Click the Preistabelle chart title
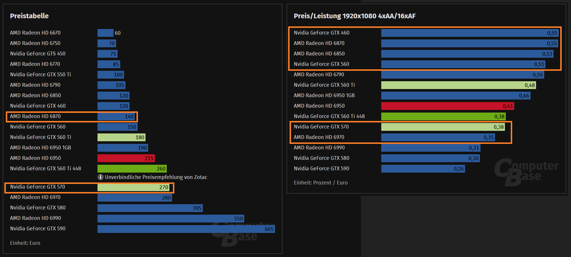The image size is (571, 257). 29,16
